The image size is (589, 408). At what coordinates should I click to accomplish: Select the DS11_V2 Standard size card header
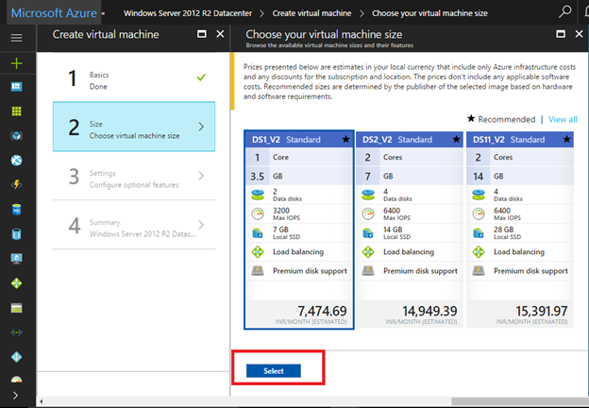click(520, 140)
